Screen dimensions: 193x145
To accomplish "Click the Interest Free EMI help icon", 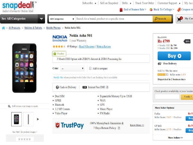I will point(107,87).
